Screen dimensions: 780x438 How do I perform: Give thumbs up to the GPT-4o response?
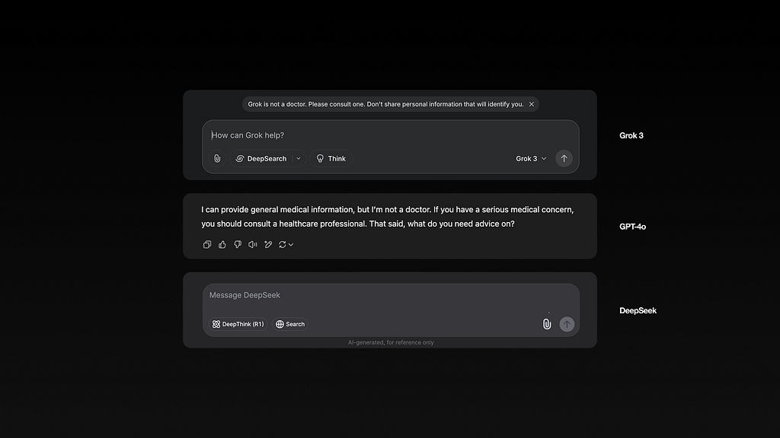222,244
